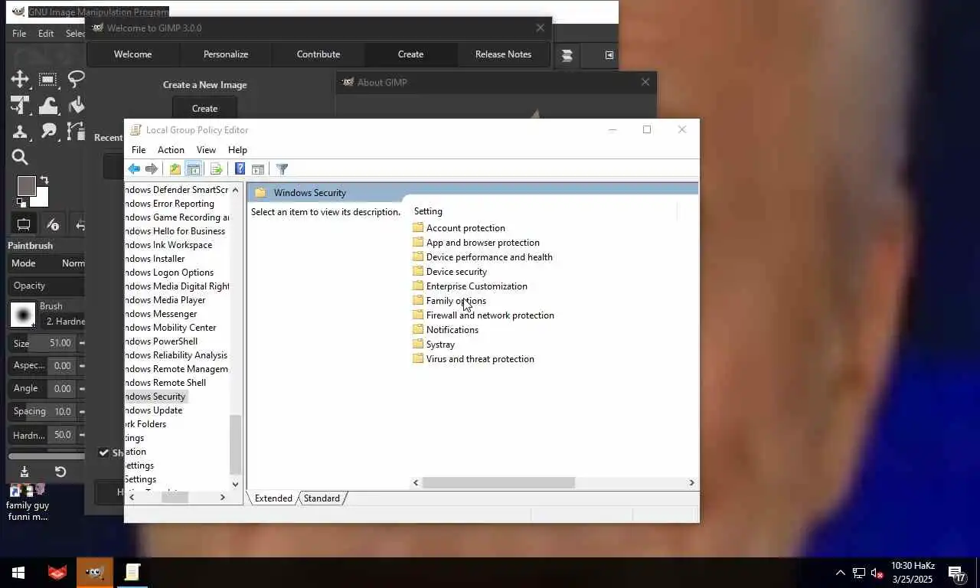Select the Warp Transform tool in GIMP
The height and width of the screenshot is (588, 980).
[x=47, y=105]
